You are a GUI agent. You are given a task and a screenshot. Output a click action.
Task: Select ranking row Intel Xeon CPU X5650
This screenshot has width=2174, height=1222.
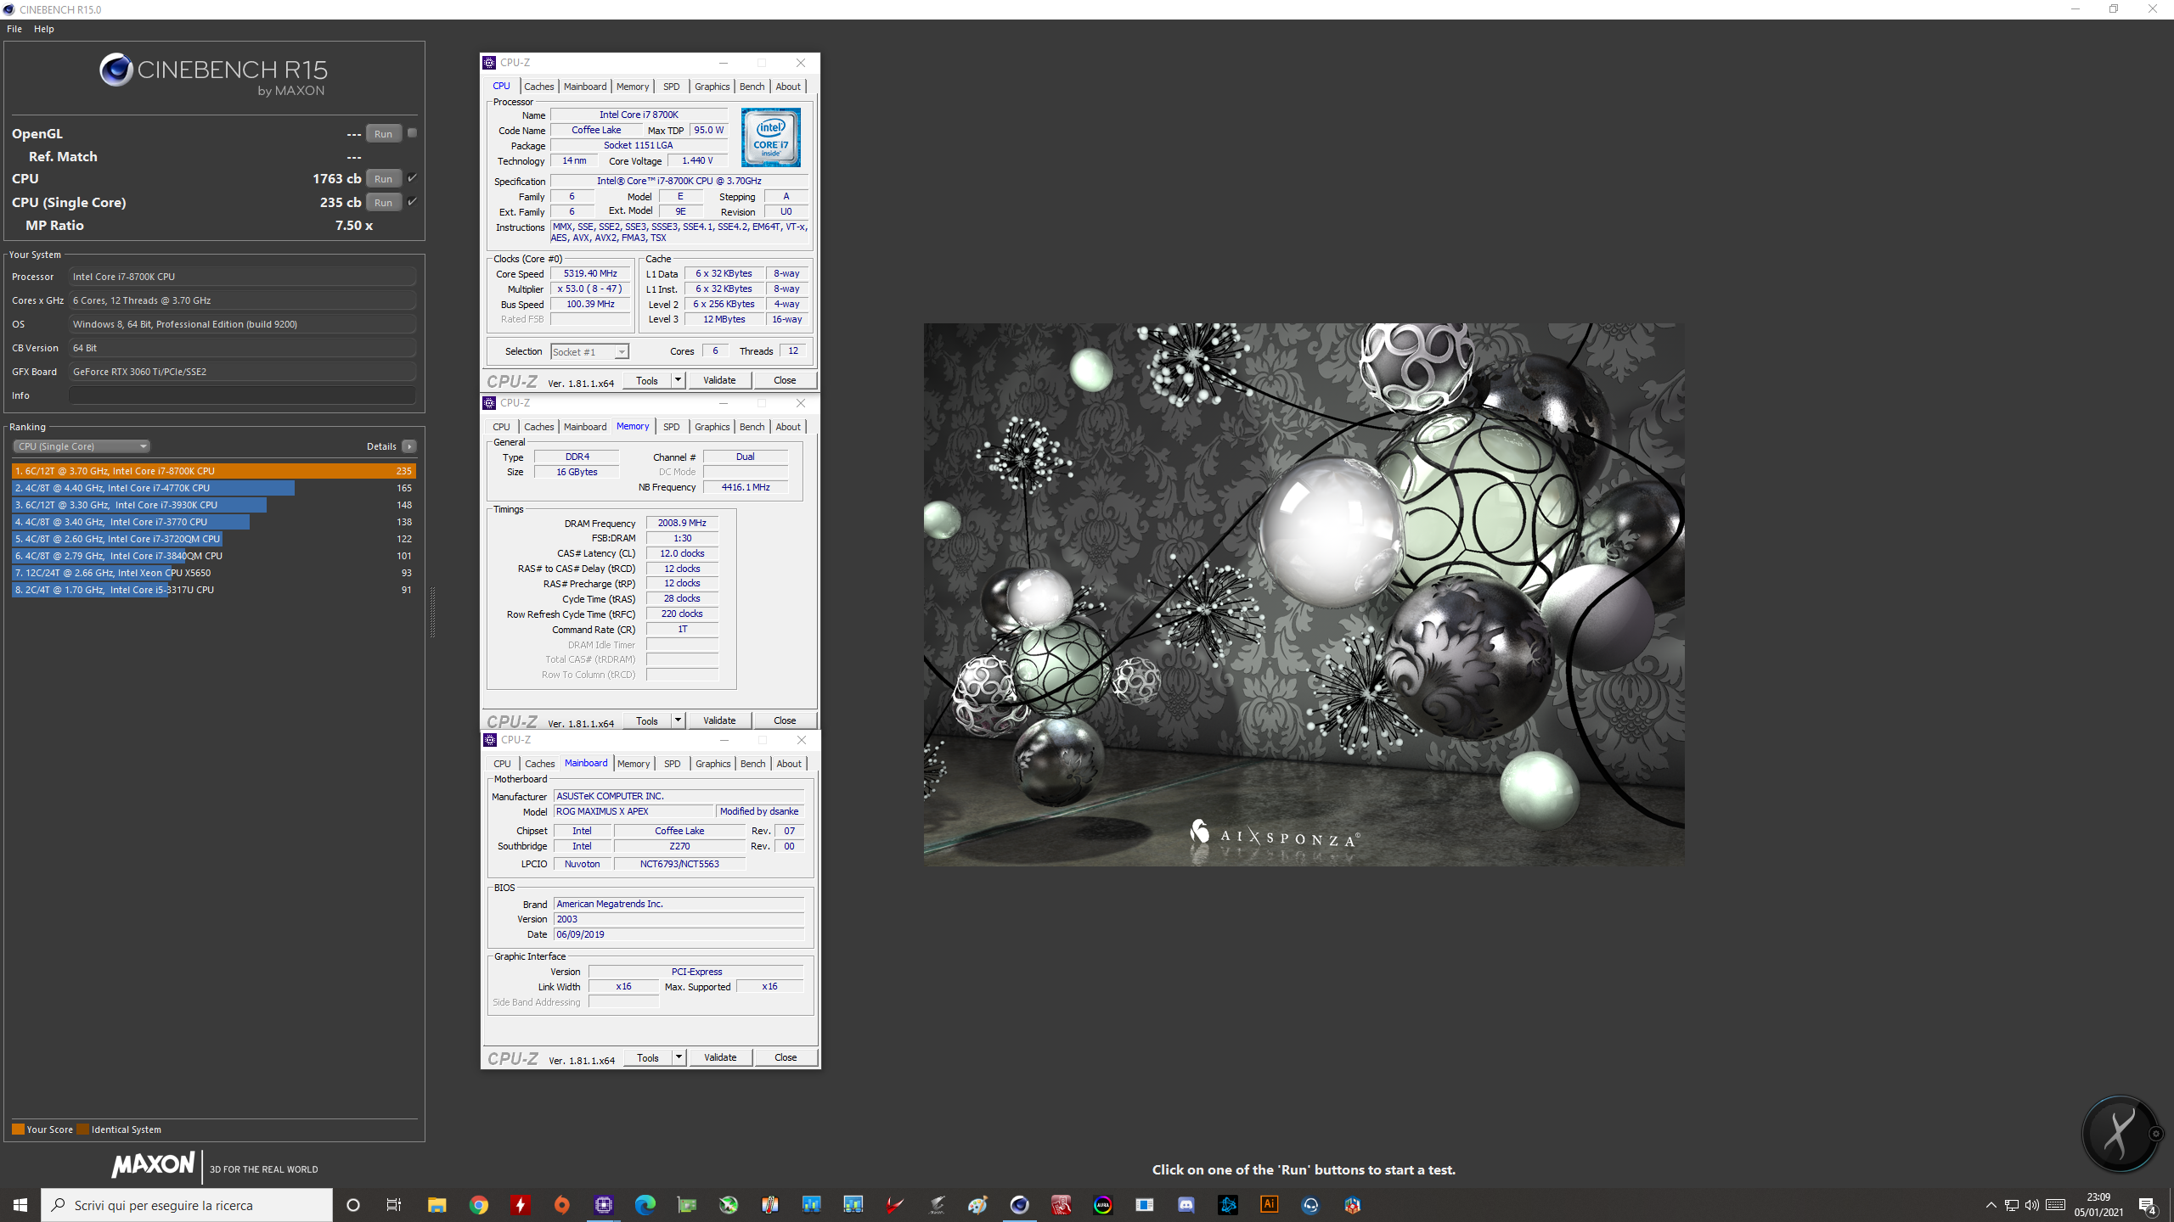[213, 573]
